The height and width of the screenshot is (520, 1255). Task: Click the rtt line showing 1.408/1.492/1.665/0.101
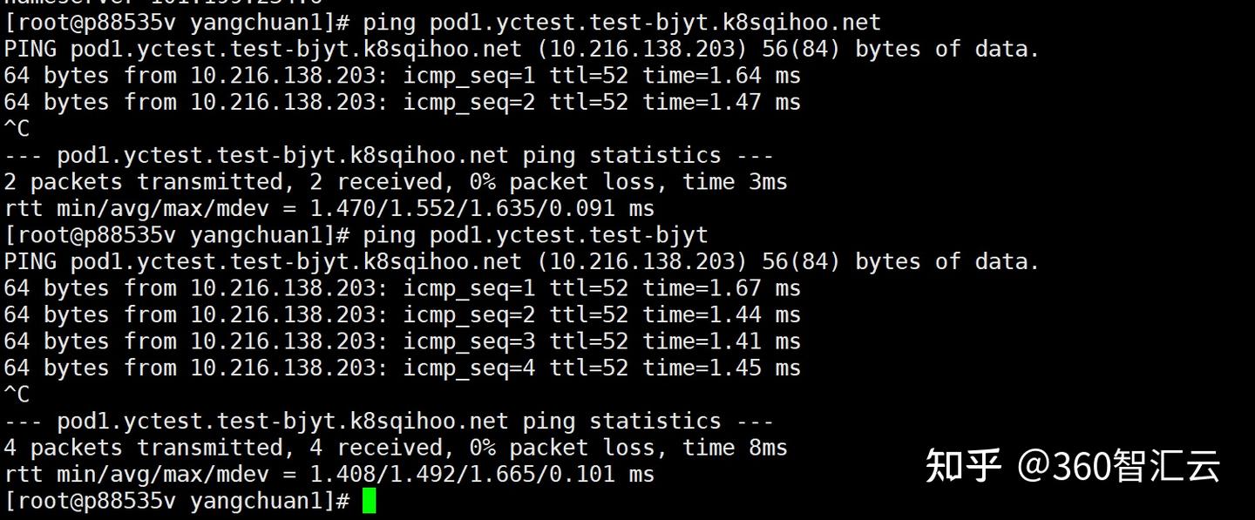coord(329,475)
